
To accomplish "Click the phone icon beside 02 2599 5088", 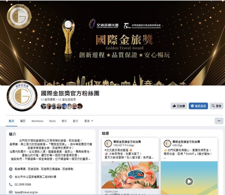I will (10, 184).
